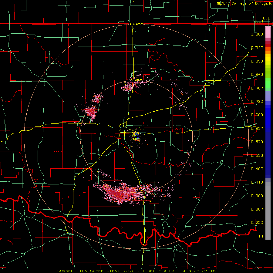The width and height of the screenshot is (273, 273).
Task: Pick the light pink color bar segment
Action: [x=268, y=32]
